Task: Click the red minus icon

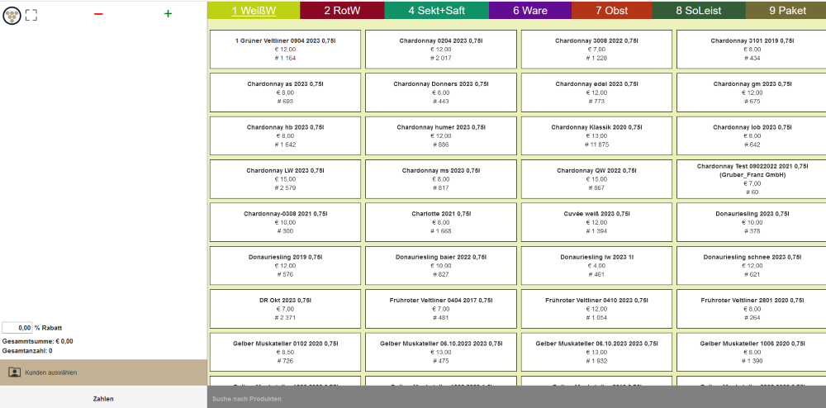Action: click(98, 14)
